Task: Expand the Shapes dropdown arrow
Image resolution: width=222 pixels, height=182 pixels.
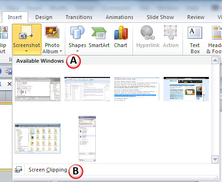Action: 77,51
